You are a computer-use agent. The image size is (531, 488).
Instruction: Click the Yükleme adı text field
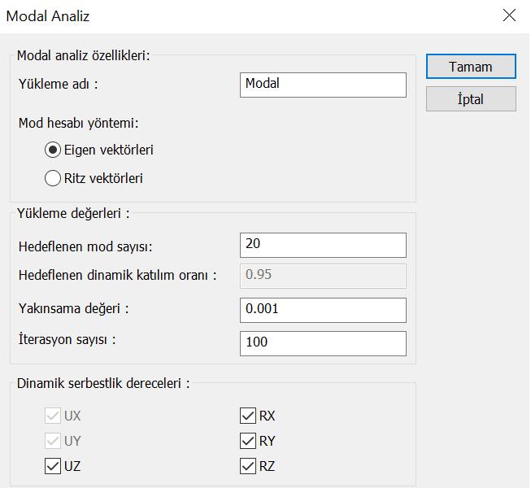(x=323, y=84)
